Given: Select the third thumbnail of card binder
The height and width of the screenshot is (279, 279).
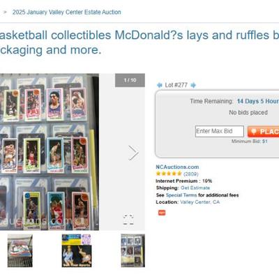Looking at the screenshot, I should coord(133,250).
